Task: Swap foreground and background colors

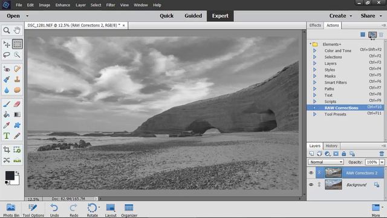Action: click(x=18, y=173)
